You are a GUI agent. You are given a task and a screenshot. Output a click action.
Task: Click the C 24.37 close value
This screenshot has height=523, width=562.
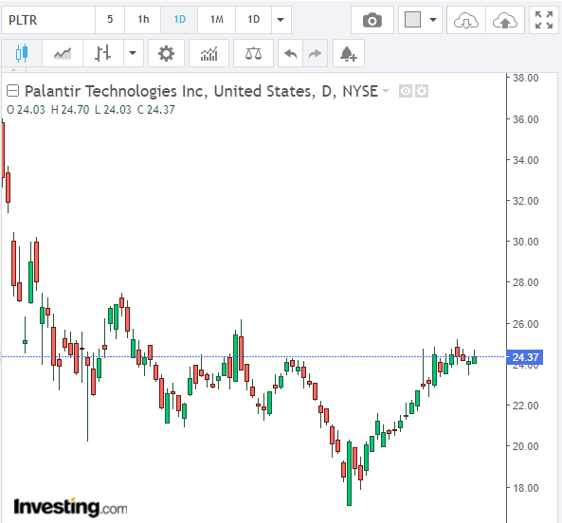[x=156, y=110]
